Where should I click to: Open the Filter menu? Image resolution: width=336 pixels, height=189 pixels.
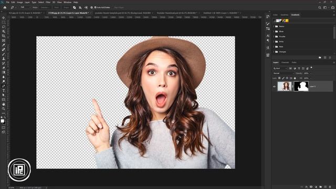48,2
